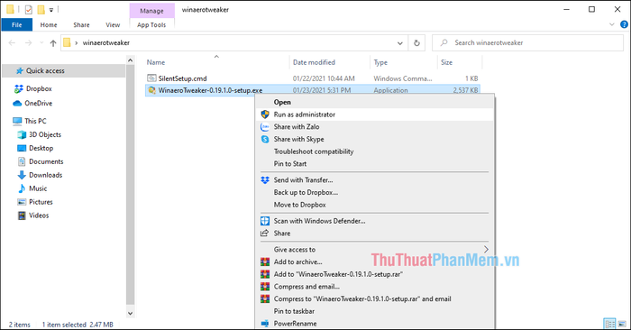Viewport: 631px width, 330px height.
Task: Switch to Large icons view in status bar
Action: pos(622,324)
